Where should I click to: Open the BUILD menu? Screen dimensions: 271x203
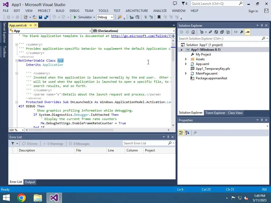[x=60, y=11]
